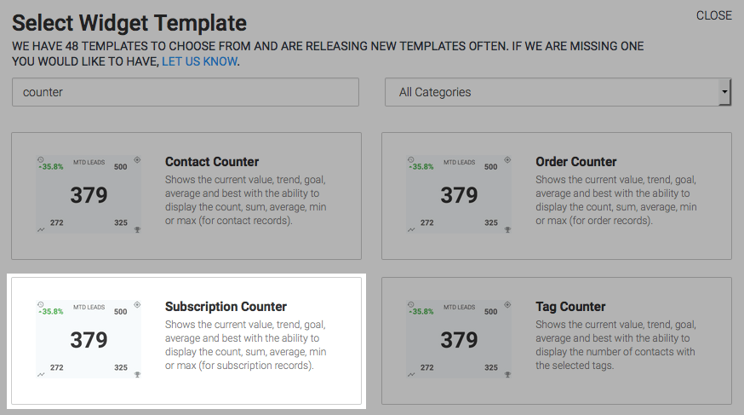Screen dimensions: 744x415
Task: Click trophy icon in Contact Counter preview
Action: coord(137,230)
